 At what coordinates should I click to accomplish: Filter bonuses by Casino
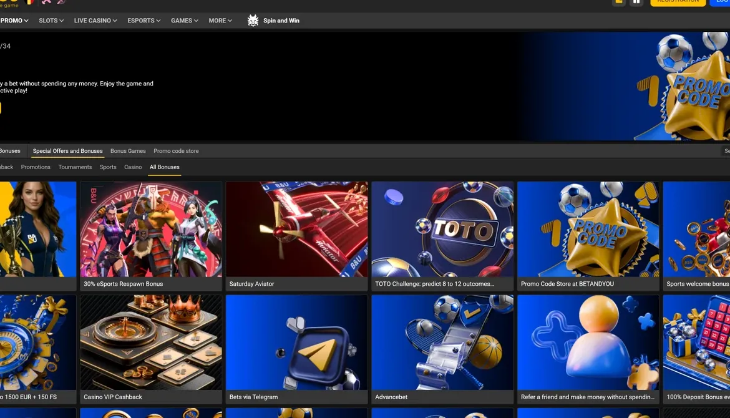coord(133,167)
